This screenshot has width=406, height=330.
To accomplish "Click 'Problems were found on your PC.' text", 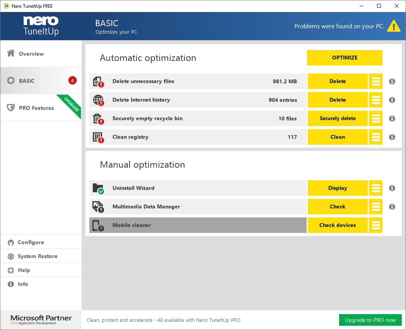I will [339, 26].
